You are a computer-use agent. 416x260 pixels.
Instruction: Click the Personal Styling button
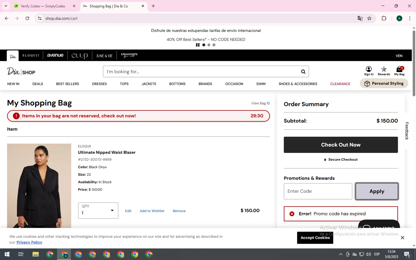pos(384,83)
